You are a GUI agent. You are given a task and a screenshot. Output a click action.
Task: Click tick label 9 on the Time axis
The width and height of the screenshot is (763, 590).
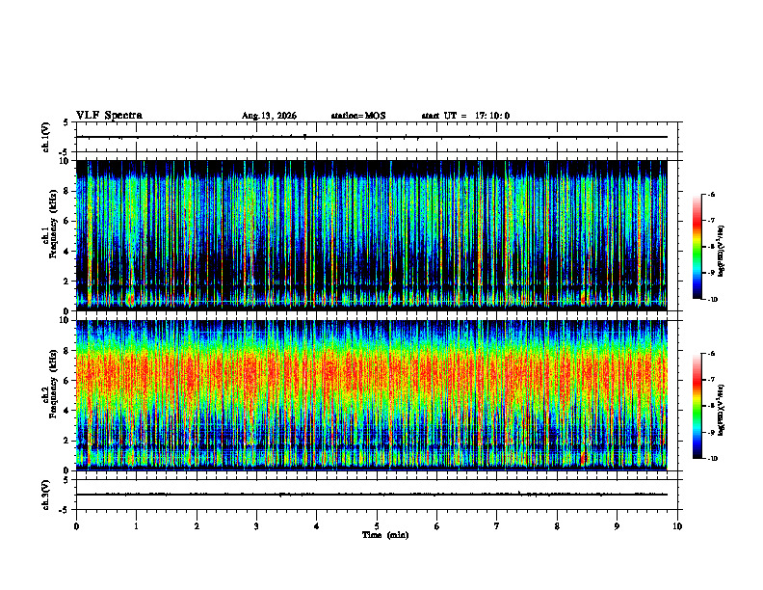617,526
